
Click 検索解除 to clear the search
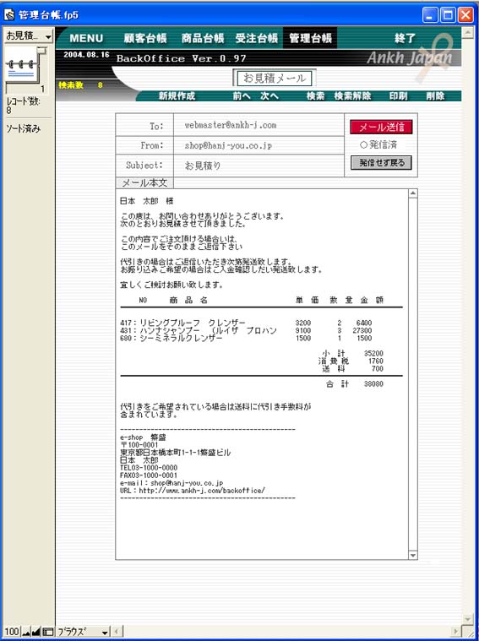(352, 96)
